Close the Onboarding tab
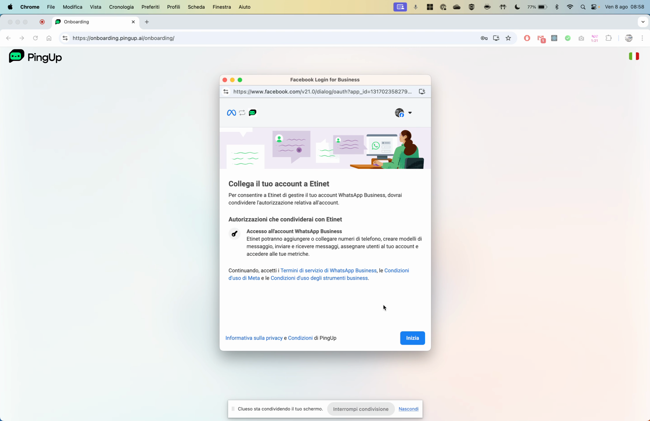Screen dimensions: 650x421 133,22
